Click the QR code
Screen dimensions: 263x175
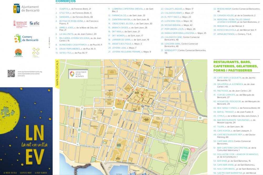(x=11, y=73)
